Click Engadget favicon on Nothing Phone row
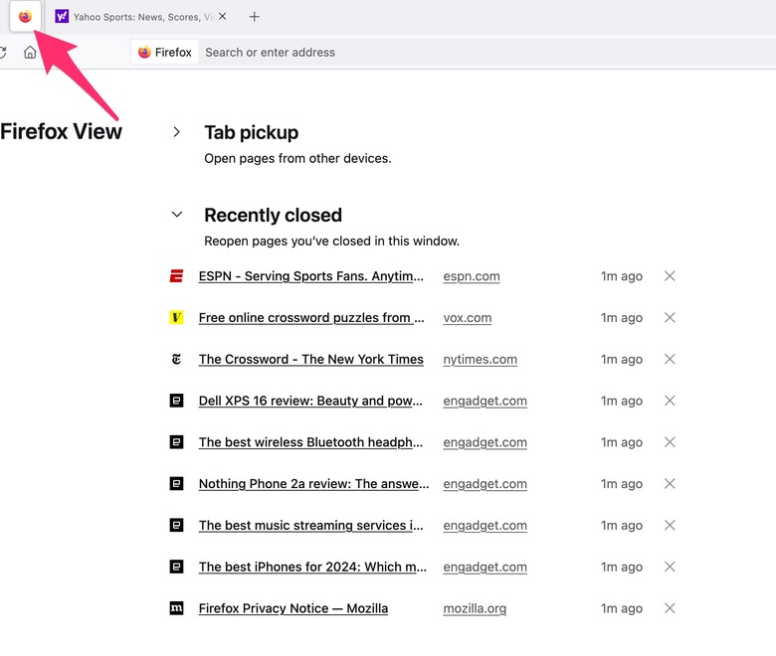Screen dimensions: 776x656 click(x=177, y=483)
